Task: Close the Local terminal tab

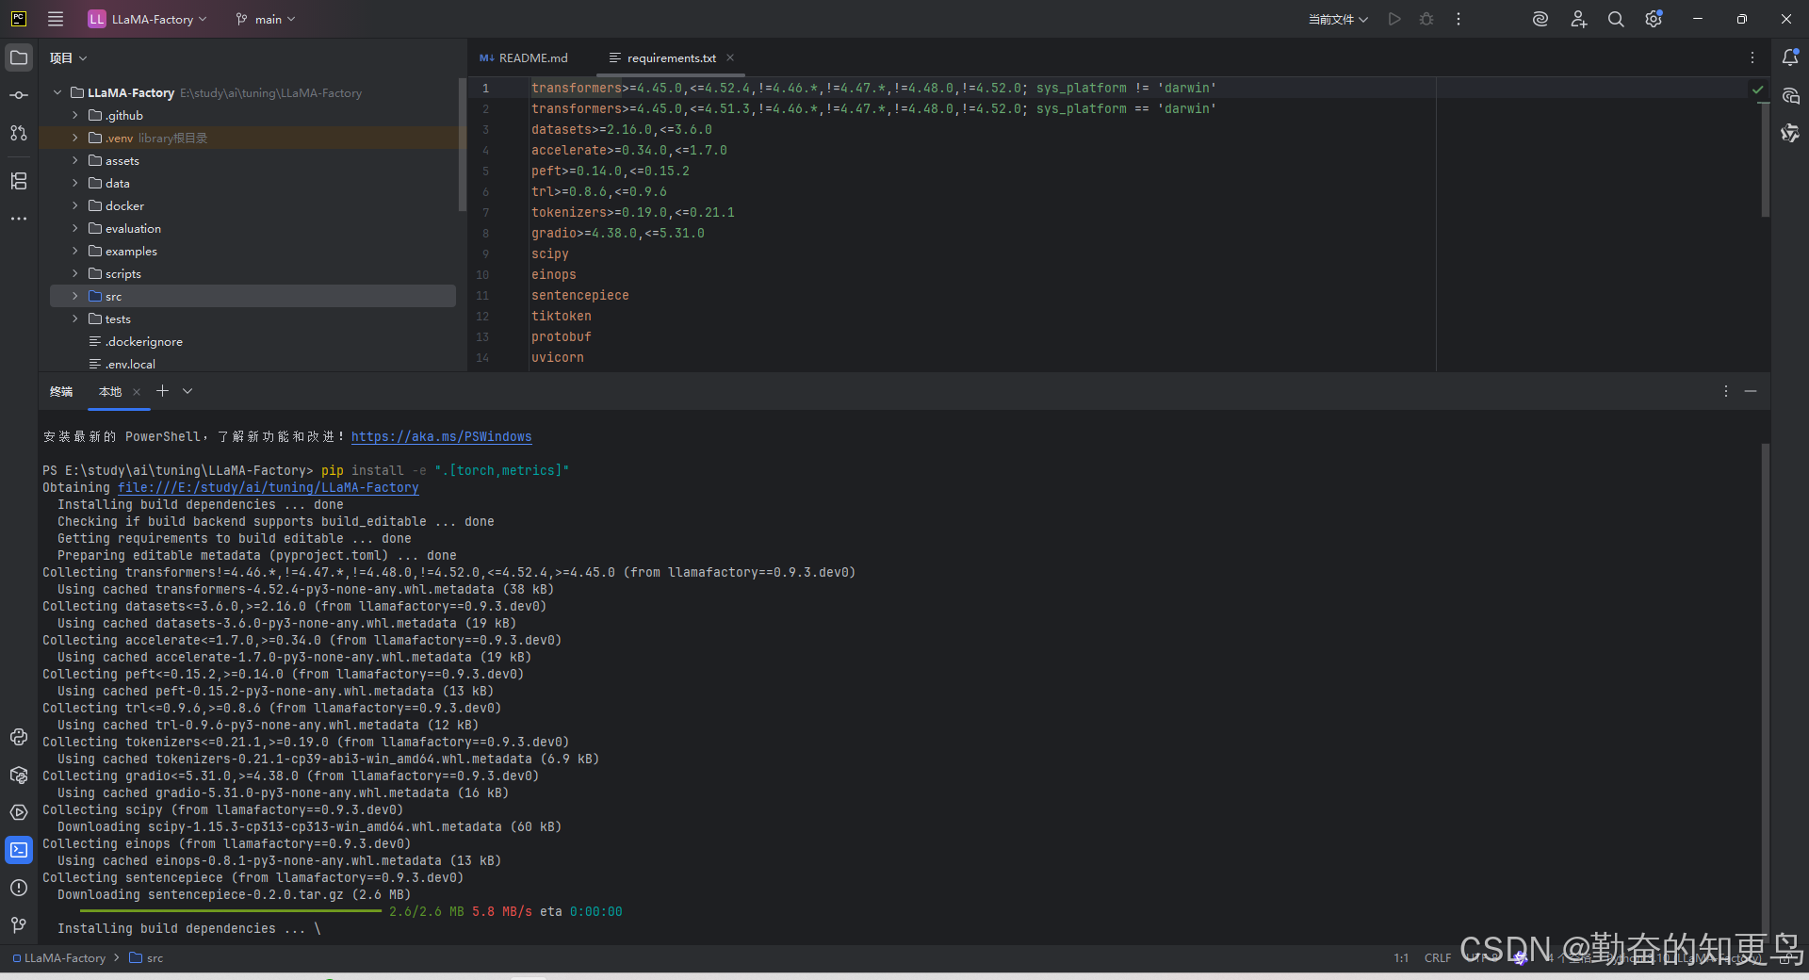Action: (x=137, y=392)
